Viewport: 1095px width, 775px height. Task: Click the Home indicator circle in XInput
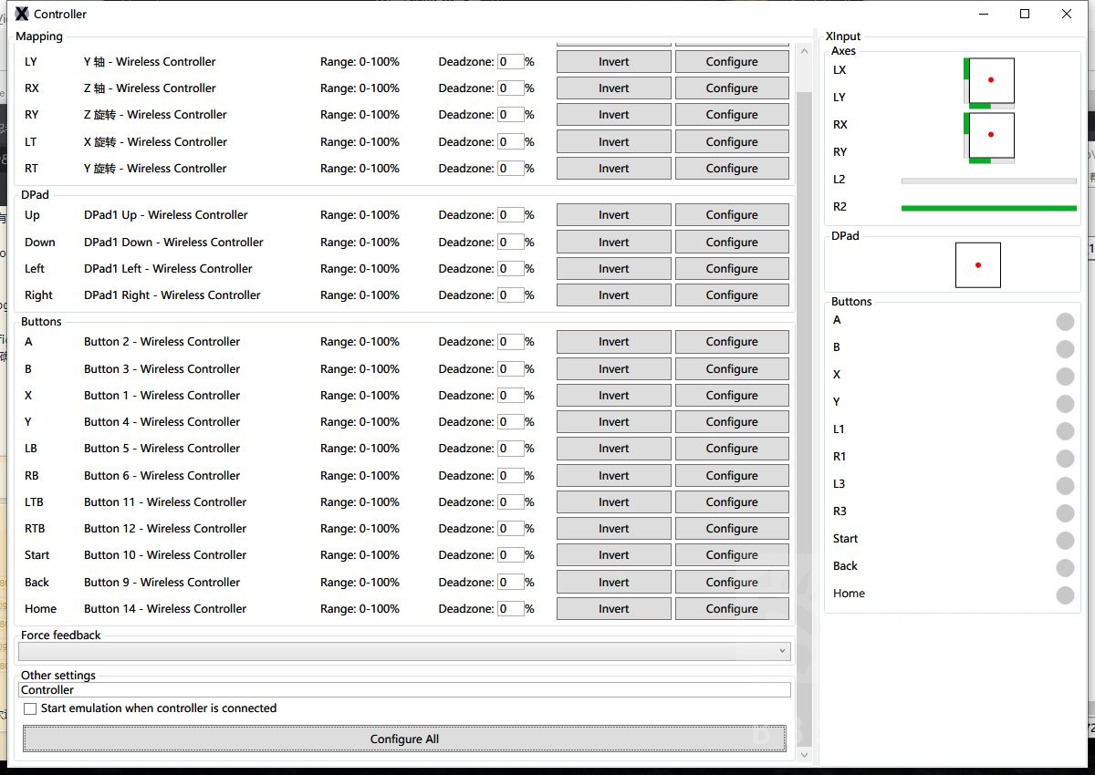(1065, 595)
